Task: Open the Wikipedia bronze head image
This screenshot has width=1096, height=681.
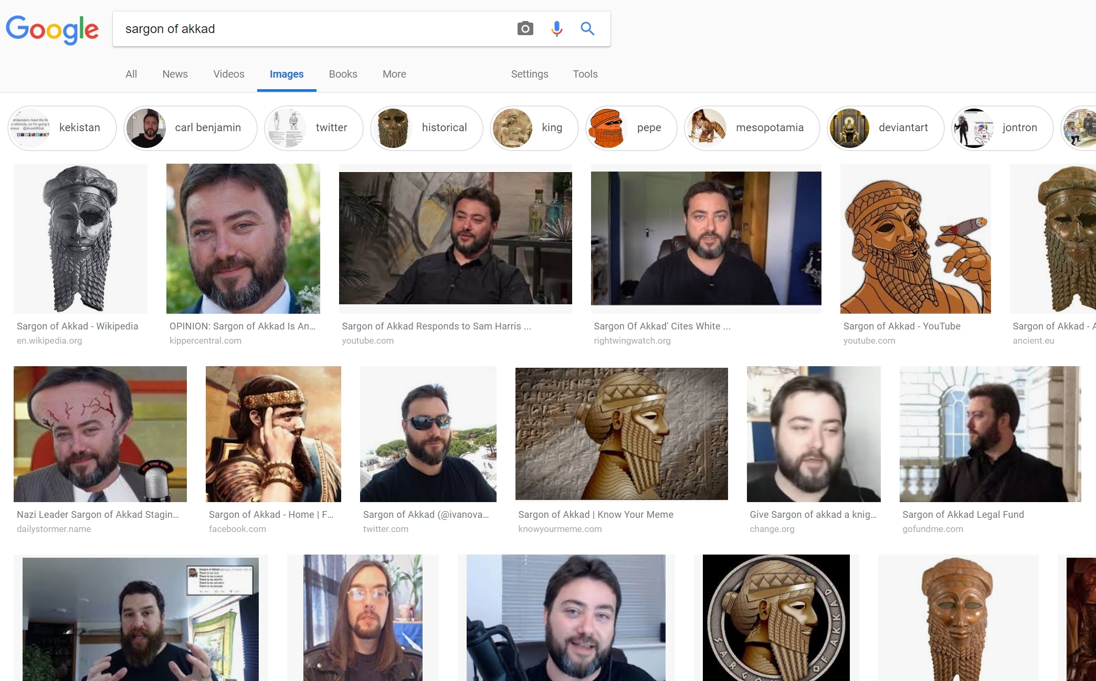Action: tap(80, 239)
